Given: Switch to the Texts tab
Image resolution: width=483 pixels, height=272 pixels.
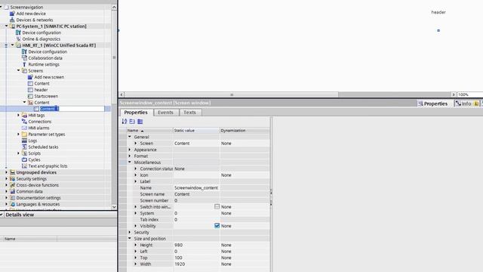Looking at the screenshot, I should point(189,113).
